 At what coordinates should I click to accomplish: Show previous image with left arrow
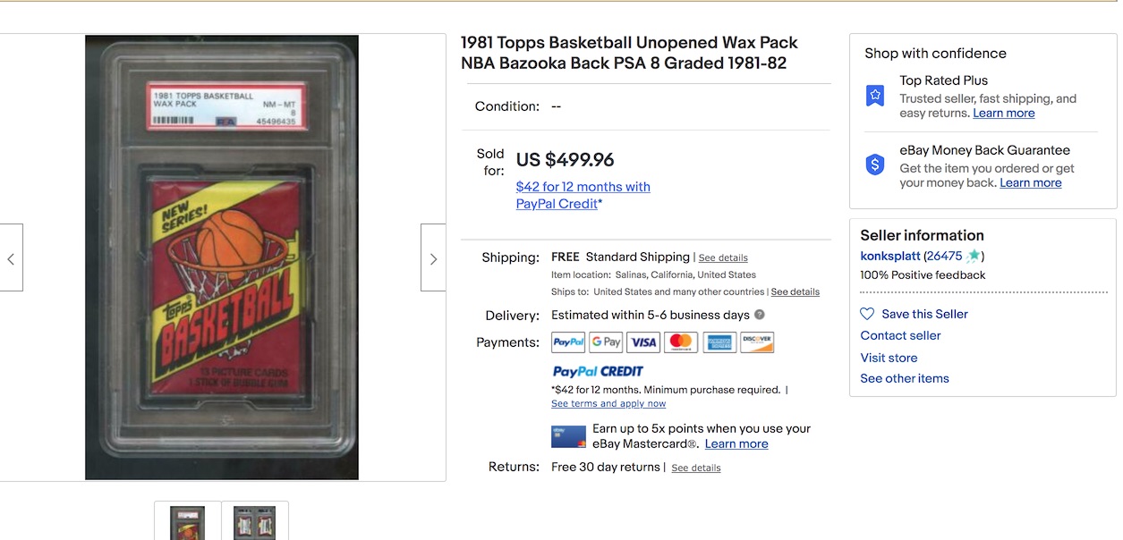click(x=11, y=257)
